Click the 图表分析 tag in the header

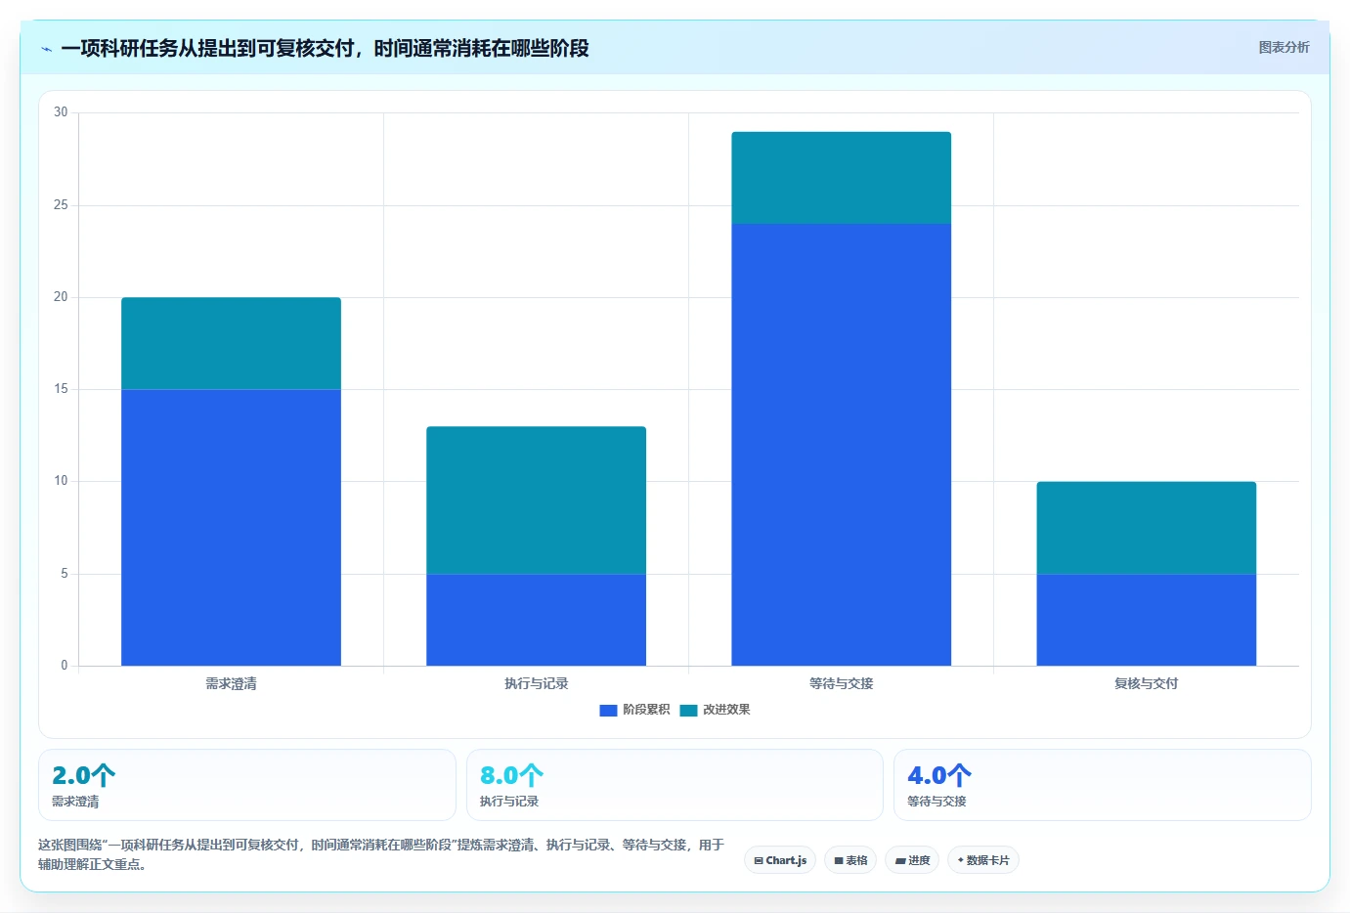(x=1284, y=47)
